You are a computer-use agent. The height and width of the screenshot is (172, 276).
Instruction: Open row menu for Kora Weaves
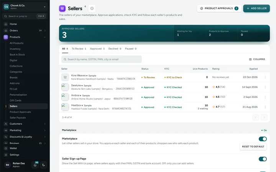point(265,77)
